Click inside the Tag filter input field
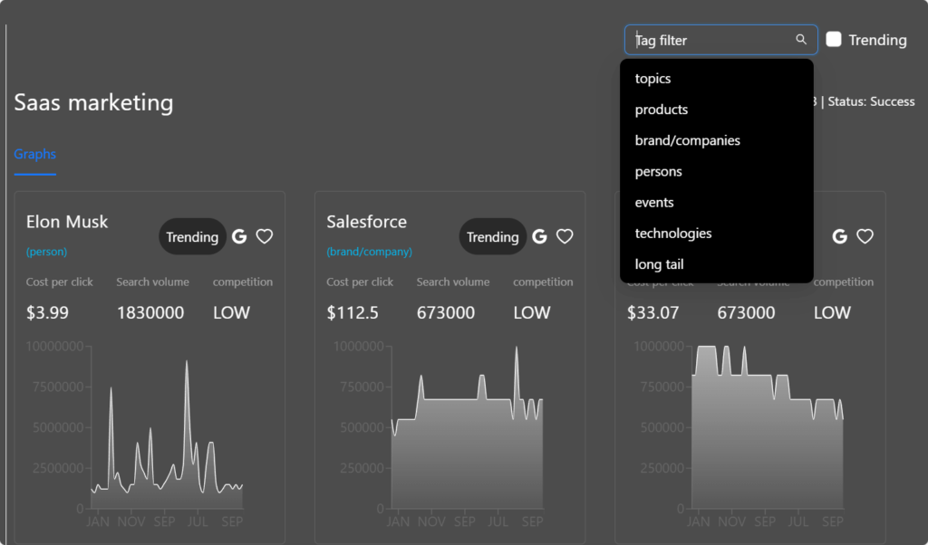Viewport: 928px width, 545px height. point(707,40)
